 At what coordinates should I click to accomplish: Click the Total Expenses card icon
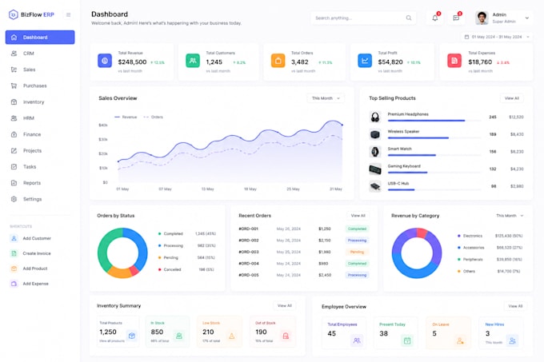454,61
